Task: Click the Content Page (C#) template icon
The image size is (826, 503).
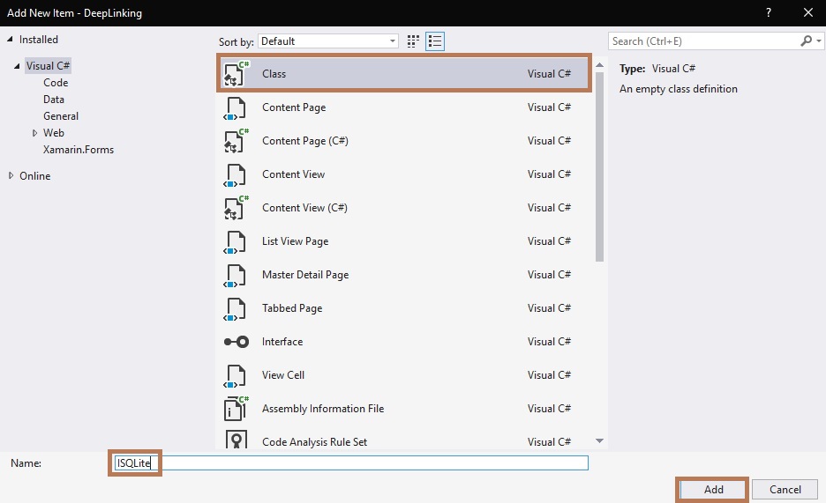Action: (x=236, y=140)
